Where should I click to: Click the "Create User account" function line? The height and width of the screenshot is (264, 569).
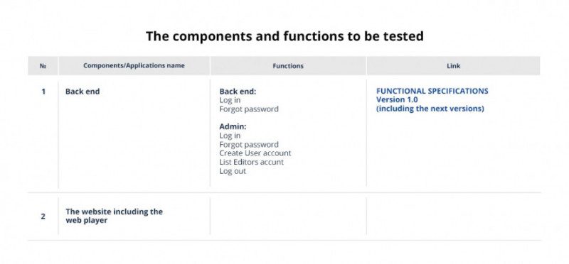click(x=255, y=153)
